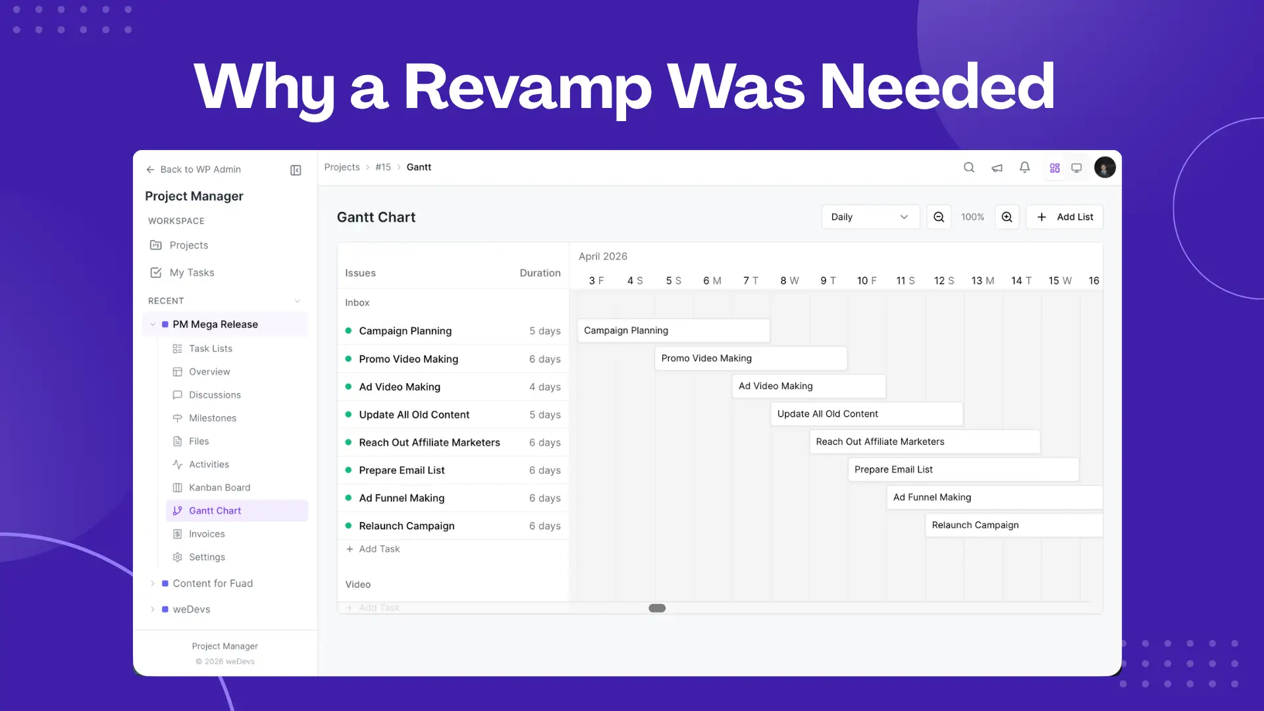The height and width of the screenshot is (711, 1264).
Task: Click the monitor display icon
Action: click(1076, 168)
